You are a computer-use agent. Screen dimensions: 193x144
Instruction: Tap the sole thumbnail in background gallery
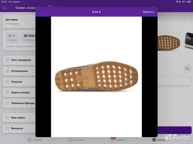tap(168, 42)
